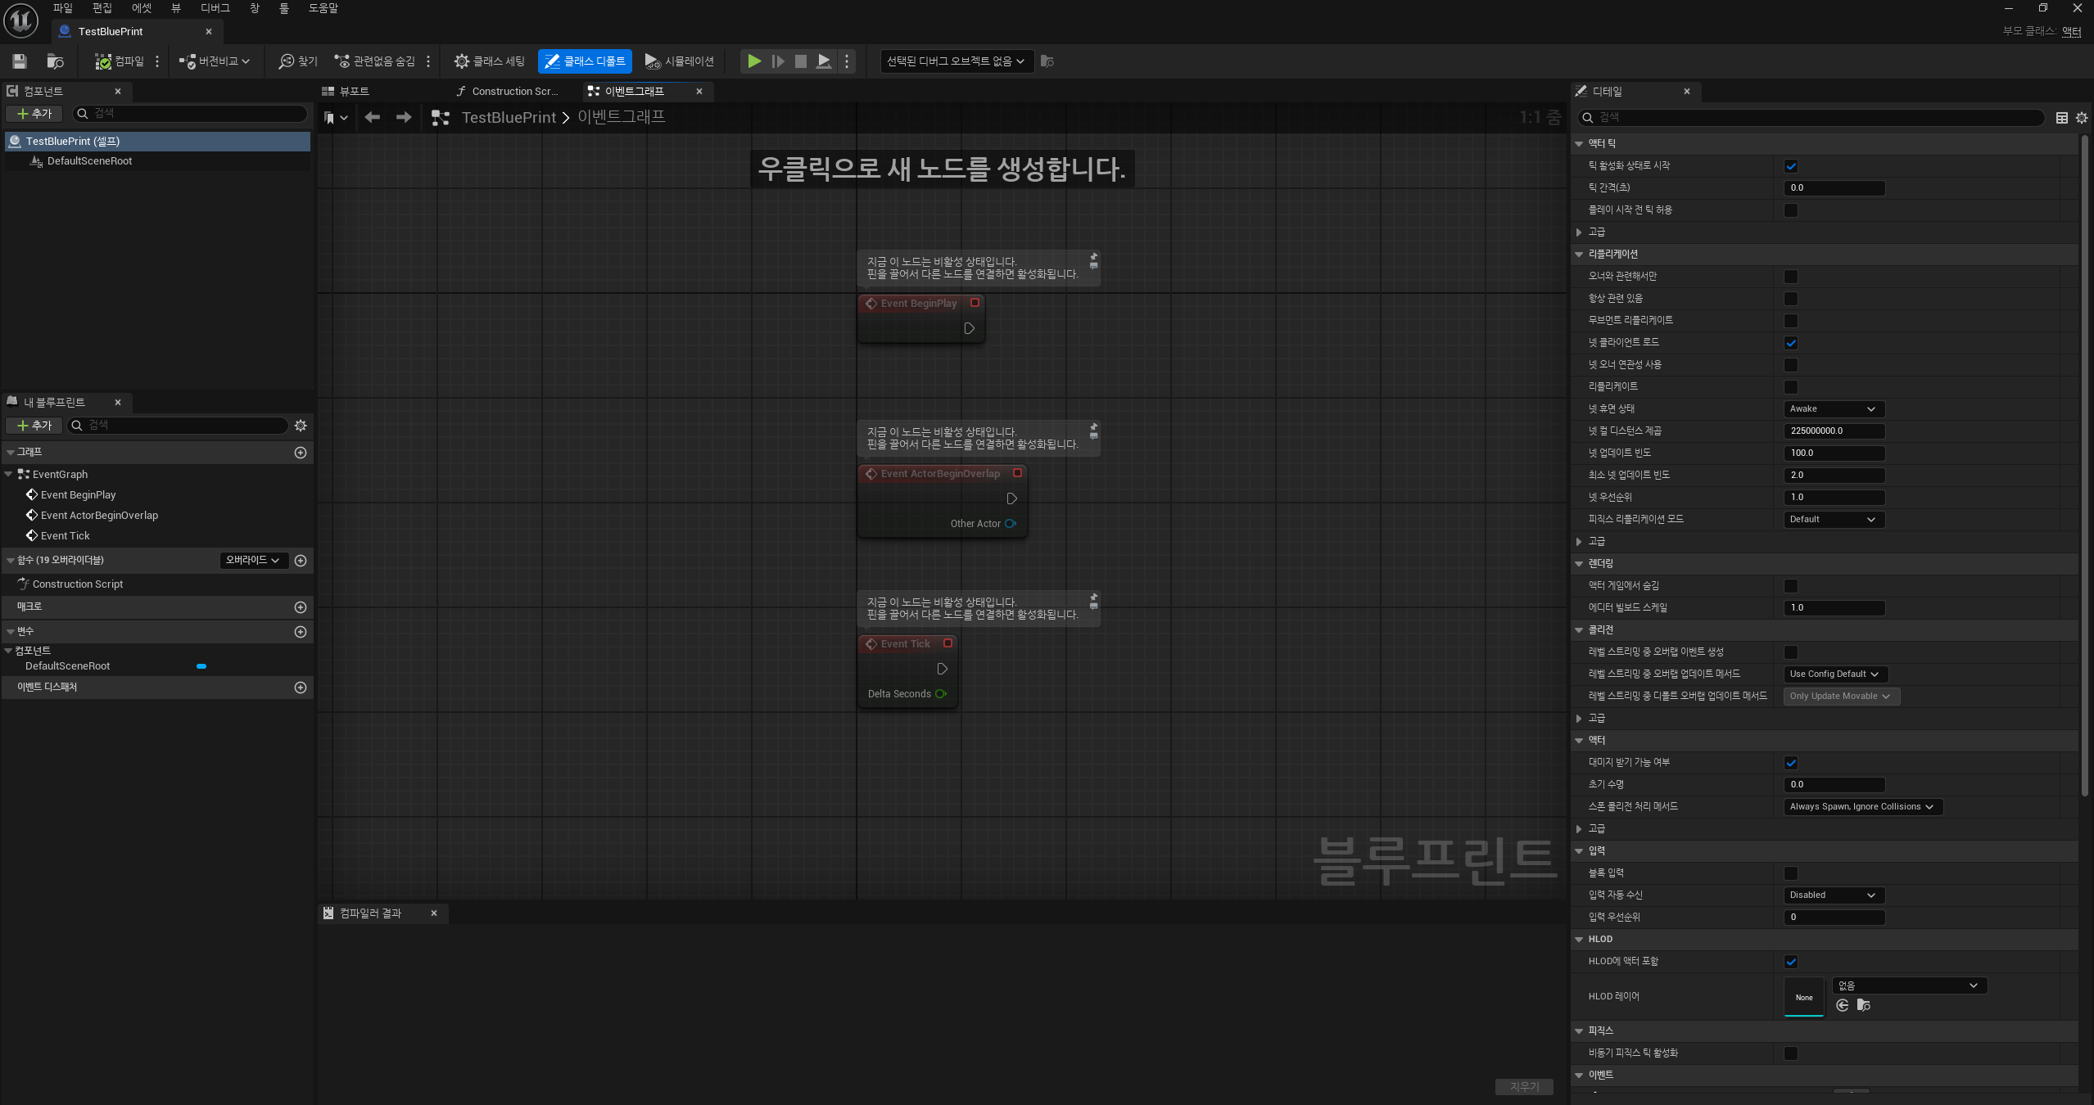Viewport: 2094px width, 1105px height.
Task: Add new variable with plus icon
Action: pyautogui.click(x=301, y=632)
